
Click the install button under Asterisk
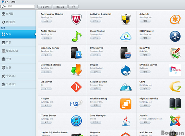coord(145,21)
